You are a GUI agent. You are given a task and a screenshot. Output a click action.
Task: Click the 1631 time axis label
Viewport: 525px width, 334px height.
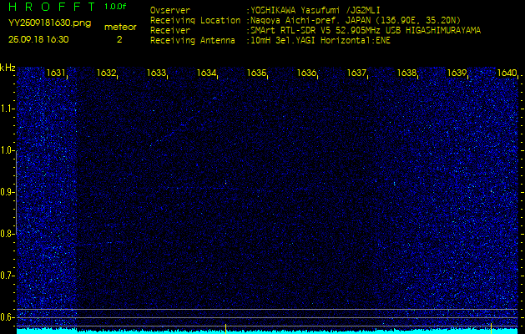click(56, 73)
